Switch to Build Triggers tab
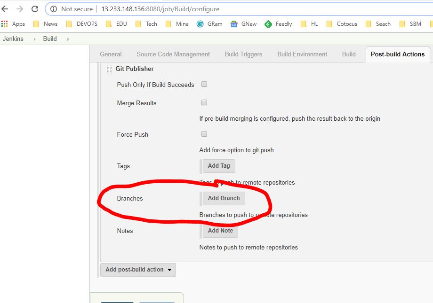Viewport: 433px width, 303px height. [x=243, y=54]
